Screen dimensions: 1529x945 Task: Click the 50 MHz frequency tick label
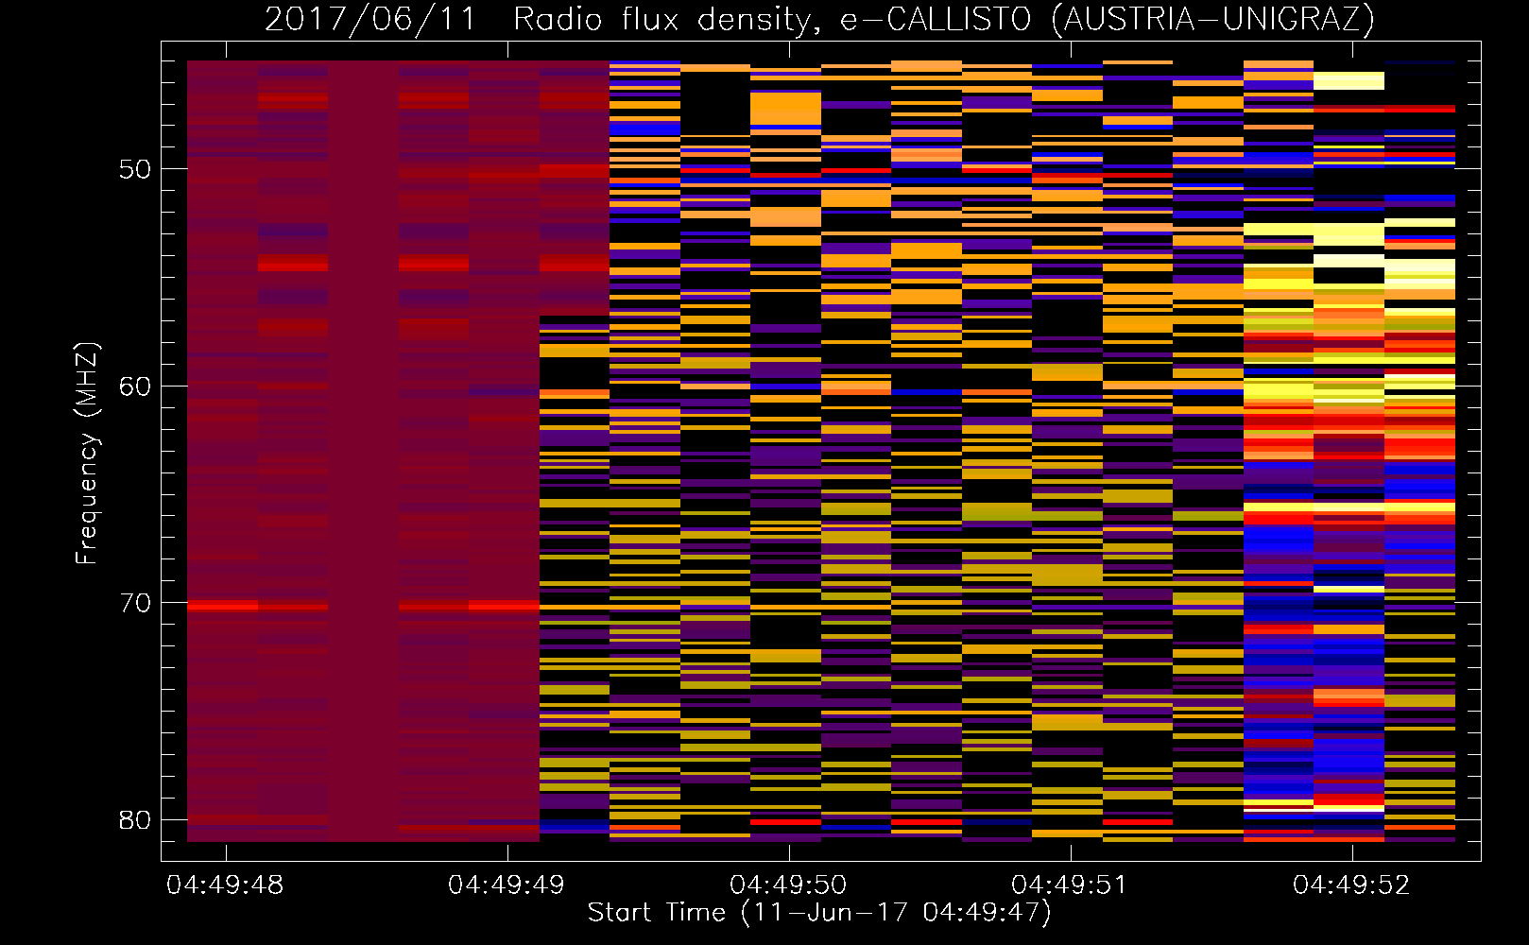[x=135, y=169]
